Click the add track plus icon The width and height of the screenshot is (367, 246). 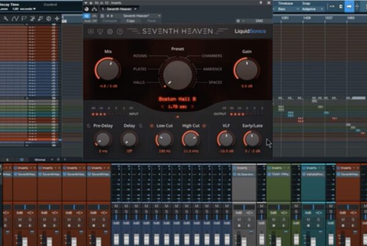[57, 18]
